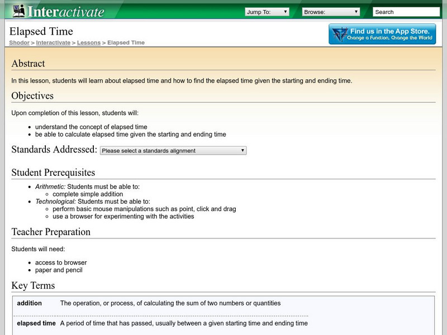Screen dimensions: 447x335
Task: Click 'paper and pencil' bullet
Action: click(59, 270)
